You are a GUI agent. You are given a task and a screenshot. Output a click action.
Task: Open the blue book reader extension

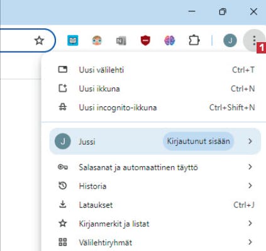pos(73,40)
